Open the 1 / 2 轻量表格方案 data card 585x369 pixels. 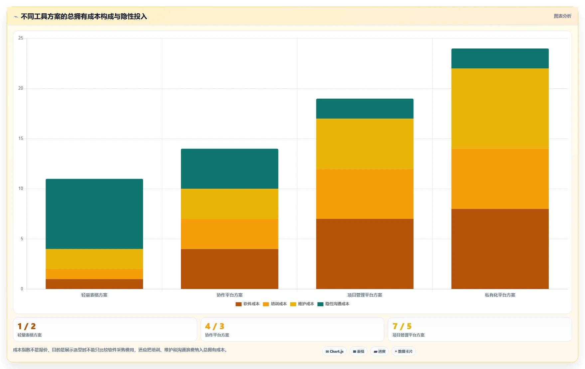(x=105, y=329)
